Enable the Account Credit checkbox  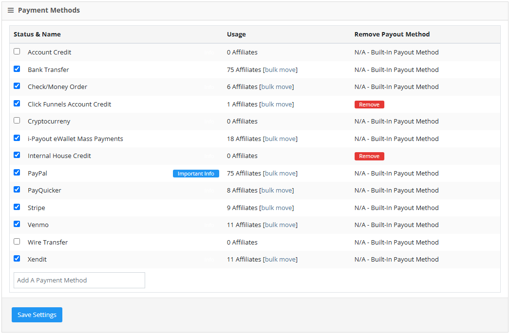coord(17,52)
